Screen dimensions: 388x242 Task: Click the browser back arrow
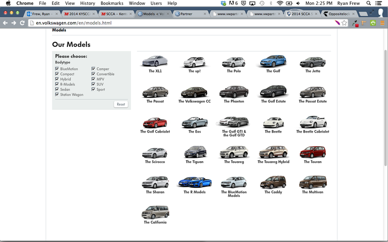point(5,23)
